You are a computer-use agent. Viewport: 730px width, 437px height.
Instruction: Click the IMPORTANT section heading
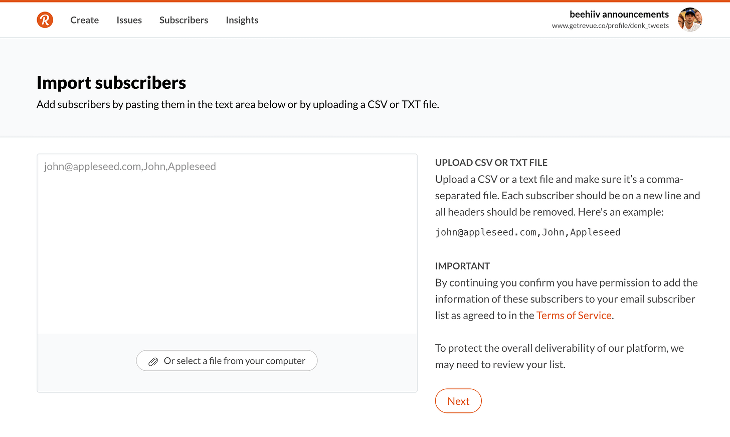pos(462,266)
